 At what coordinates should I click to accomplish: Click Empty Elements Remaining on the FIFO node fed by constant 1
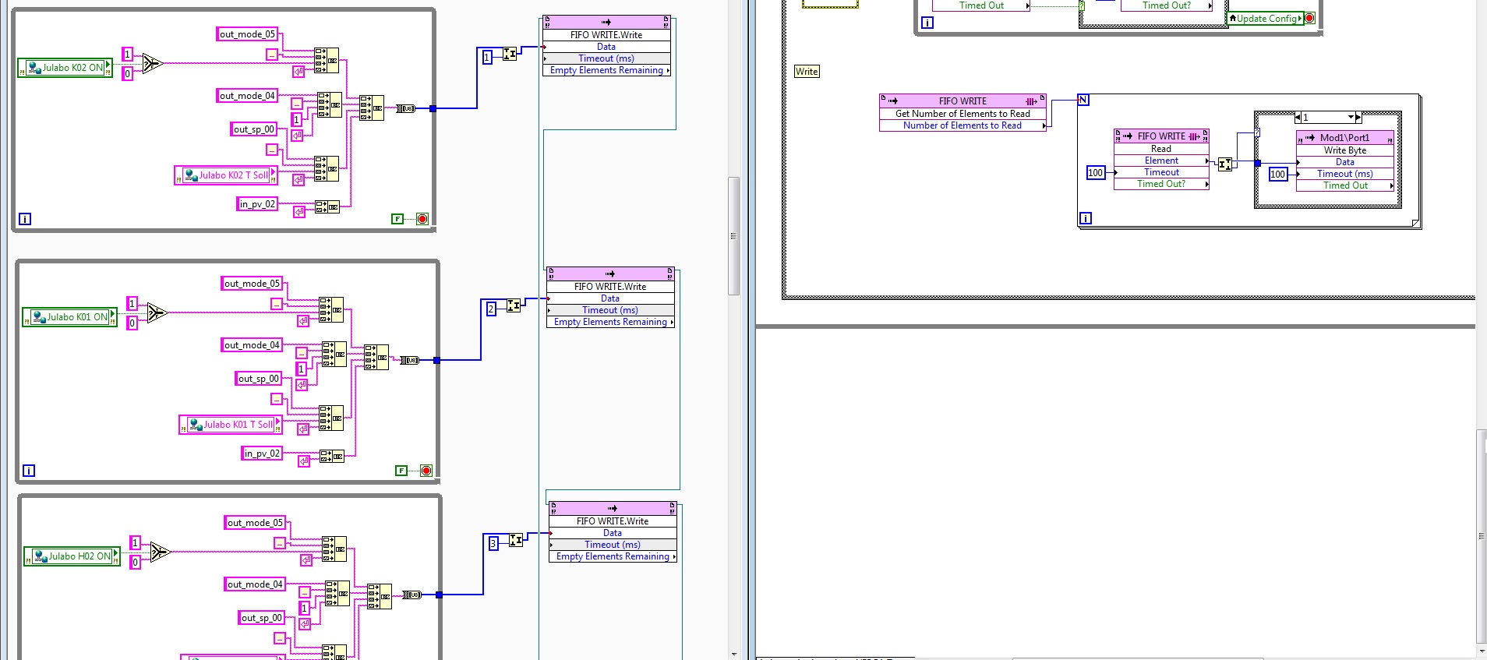pos(606,70)
